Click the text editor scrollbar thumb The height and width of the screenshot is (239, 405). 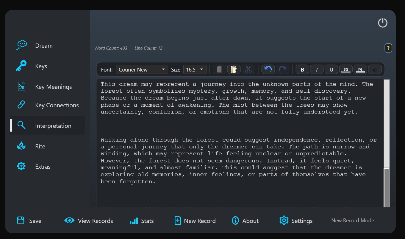click(x=387, y=123)
